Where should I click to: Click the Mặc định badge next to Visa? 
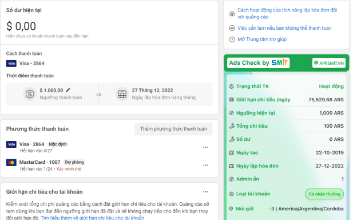pyautogui.click(x=58, y=144)
